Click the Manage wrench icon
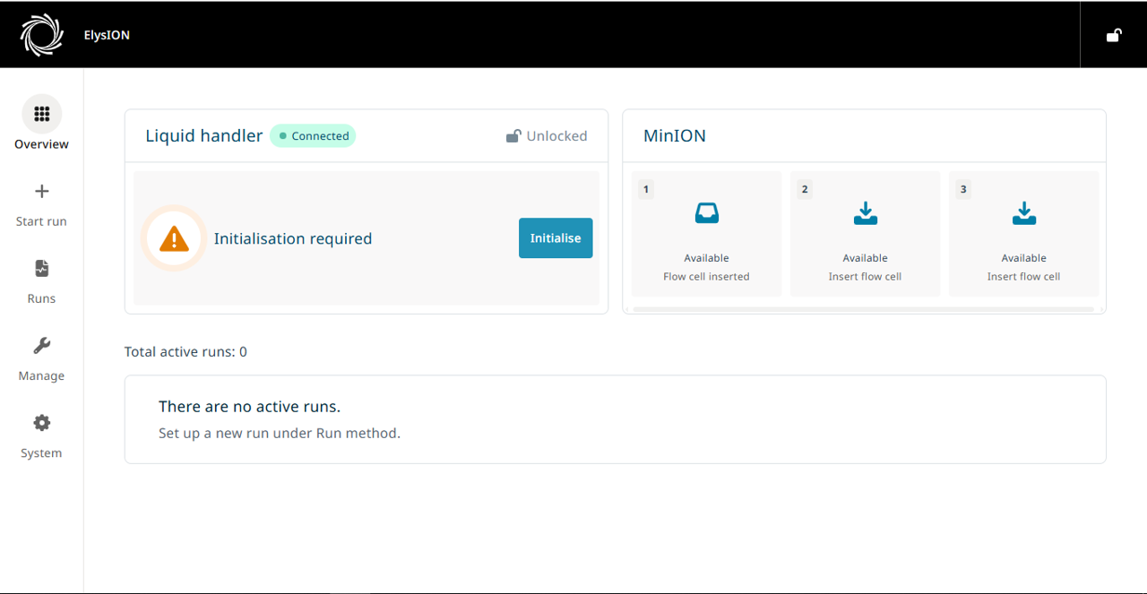Viewport: 1147px width, 594px height. pyautogui.click(x=41, y=346)
